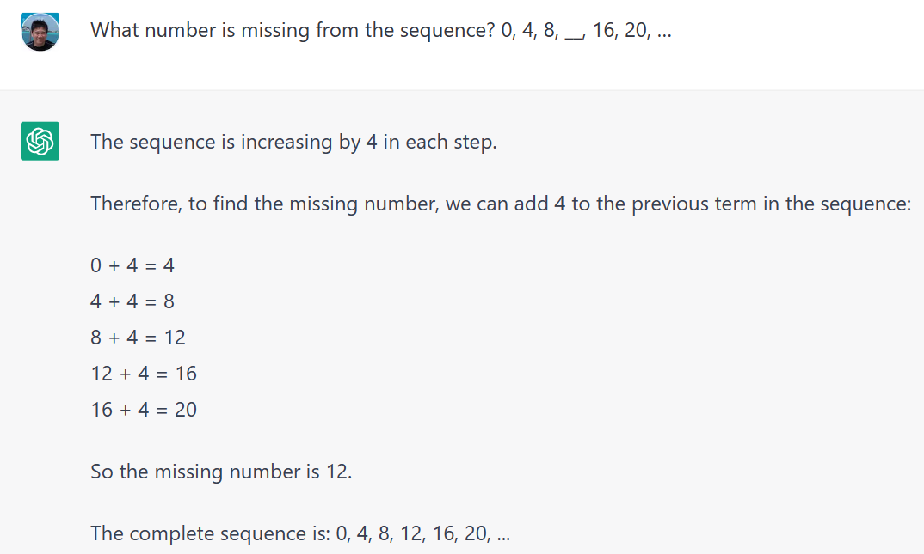Image resolution: width=924 pixels, height=554 pixels.
Task: Click the '12' within the complete sequence list
Action: (410, 533)
